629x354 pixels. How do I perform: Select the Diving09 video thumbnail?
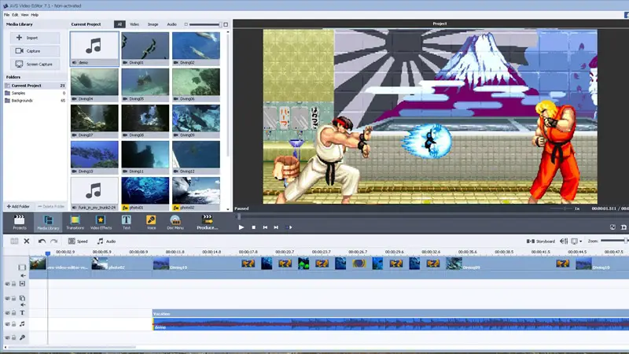196,121
